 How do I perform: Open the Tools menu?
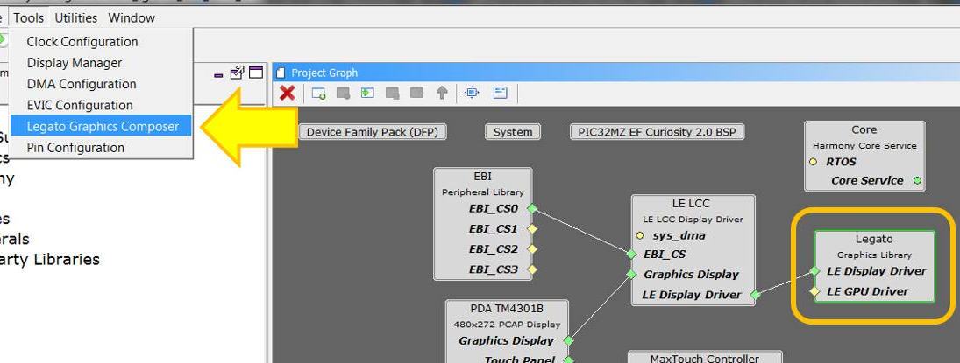pyautogui.click(x=29, y=17)
